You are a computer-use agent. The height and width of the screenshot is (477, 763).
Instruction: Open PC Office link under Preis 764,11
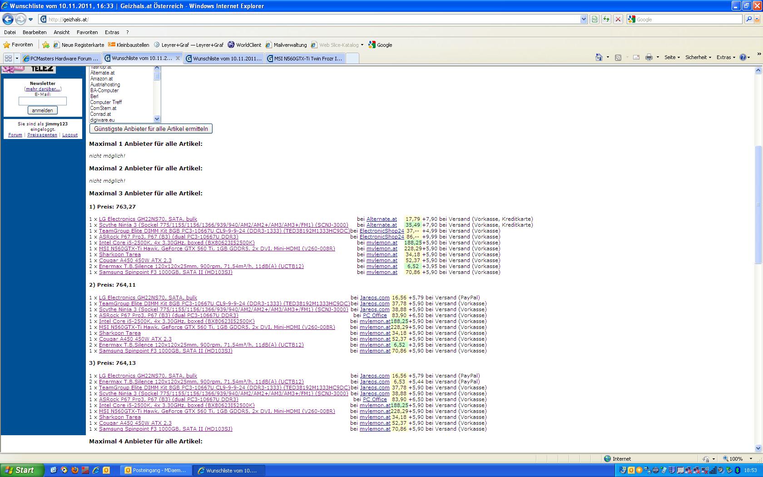[x=375, y=315]
